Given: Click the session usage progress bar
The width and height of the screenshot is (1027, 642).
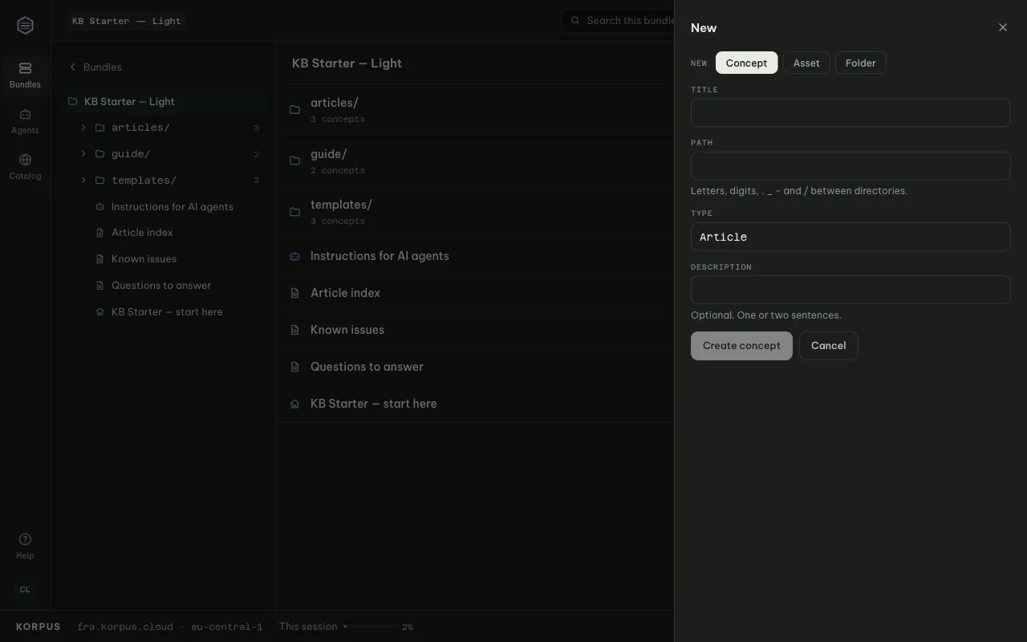Looking at the screenshot, I should pyautogui.click(x=370, y=627).
